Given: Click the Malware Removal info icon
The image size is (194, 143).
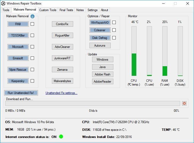Looking at the screenshot, I should [32, 16].
